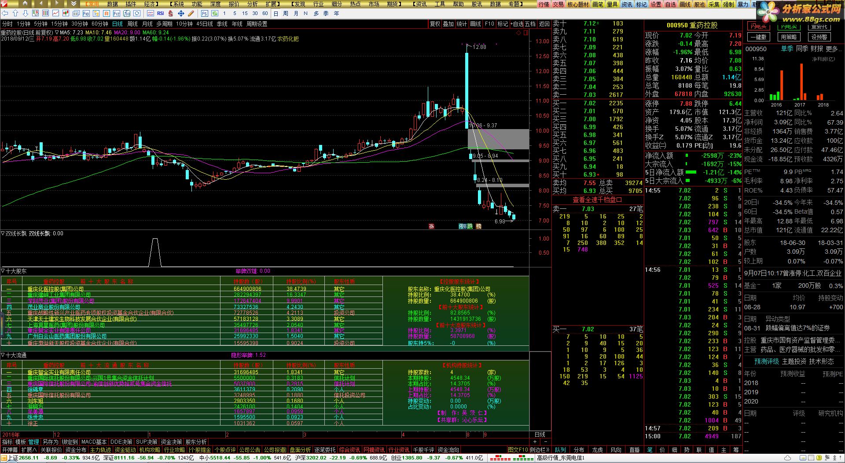Select the 季 quarterly period toolbar button

pos(326,13)
